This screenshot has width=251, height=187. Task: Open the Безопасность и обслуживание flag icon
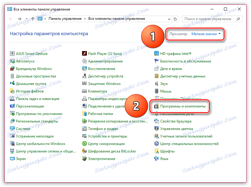pos(156,61)
